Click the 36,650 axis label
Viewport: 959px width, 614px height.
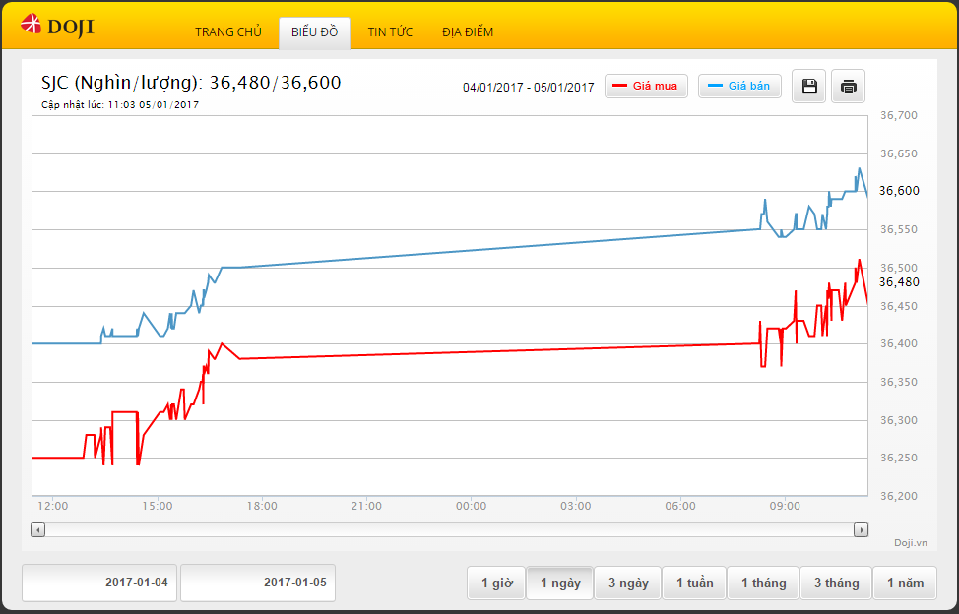899,153
